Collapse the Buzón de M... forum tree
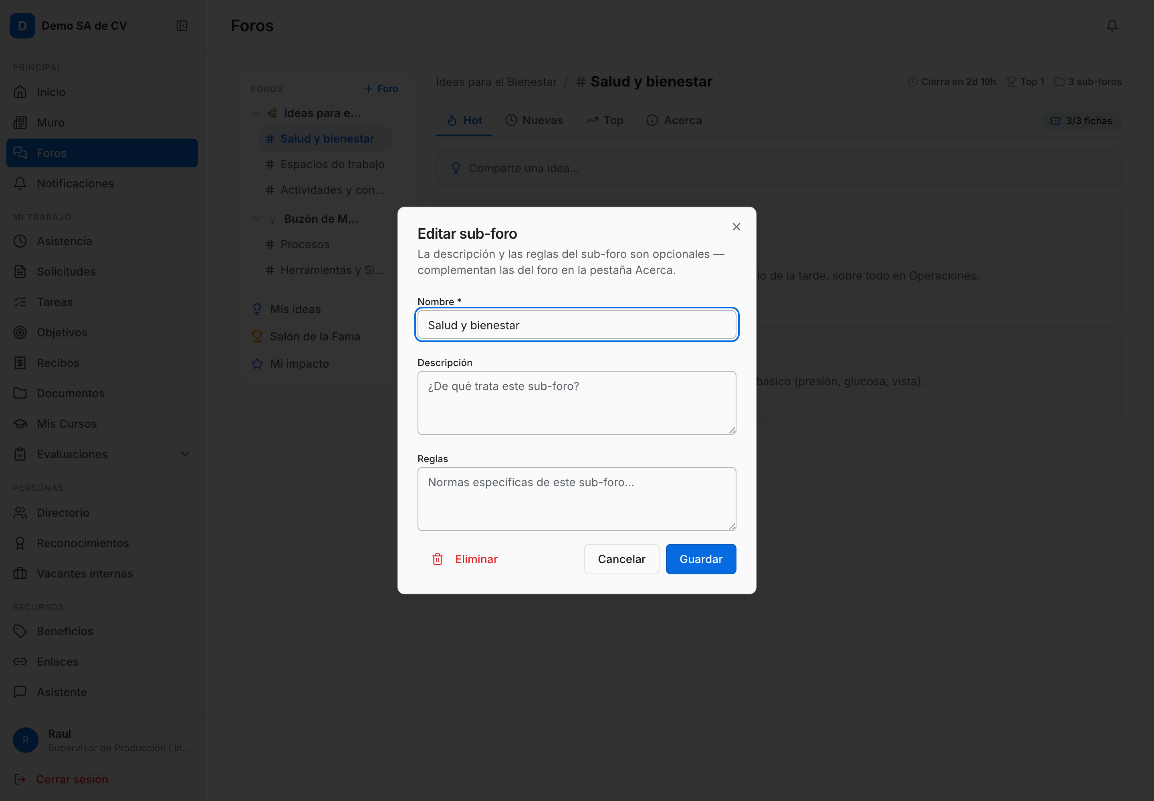1154x801 pixels. tap(256, 219)
